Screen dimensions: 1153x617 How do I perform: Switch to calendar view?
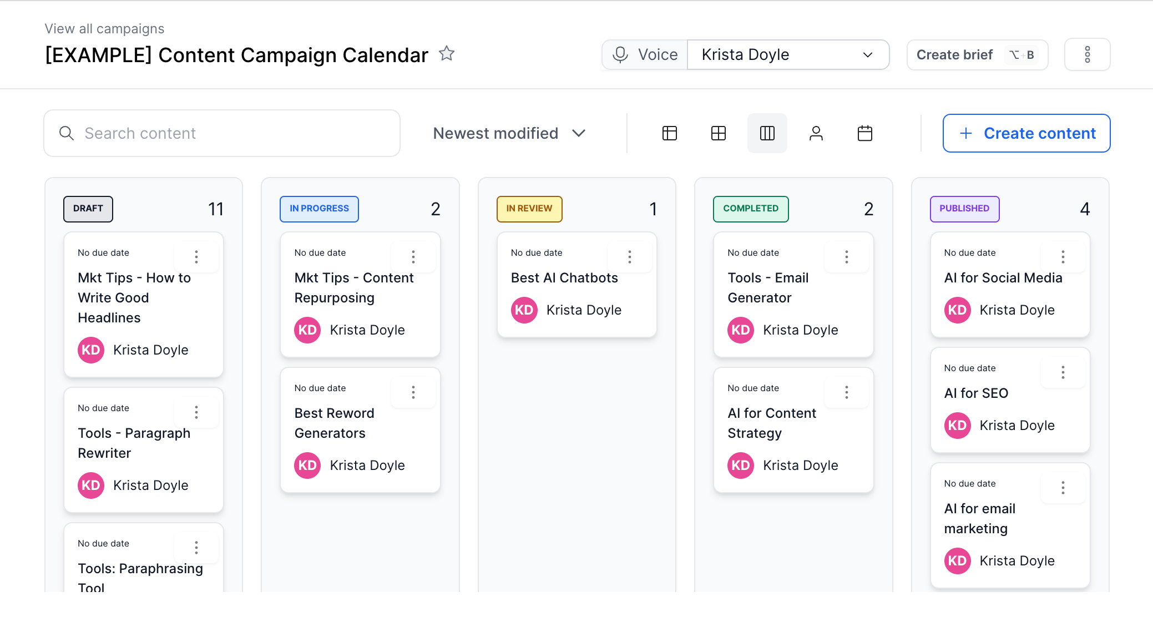coord(865,133)
